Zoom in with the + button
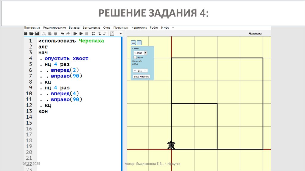This screenshot has width=305, height=171. click(135, 71)
